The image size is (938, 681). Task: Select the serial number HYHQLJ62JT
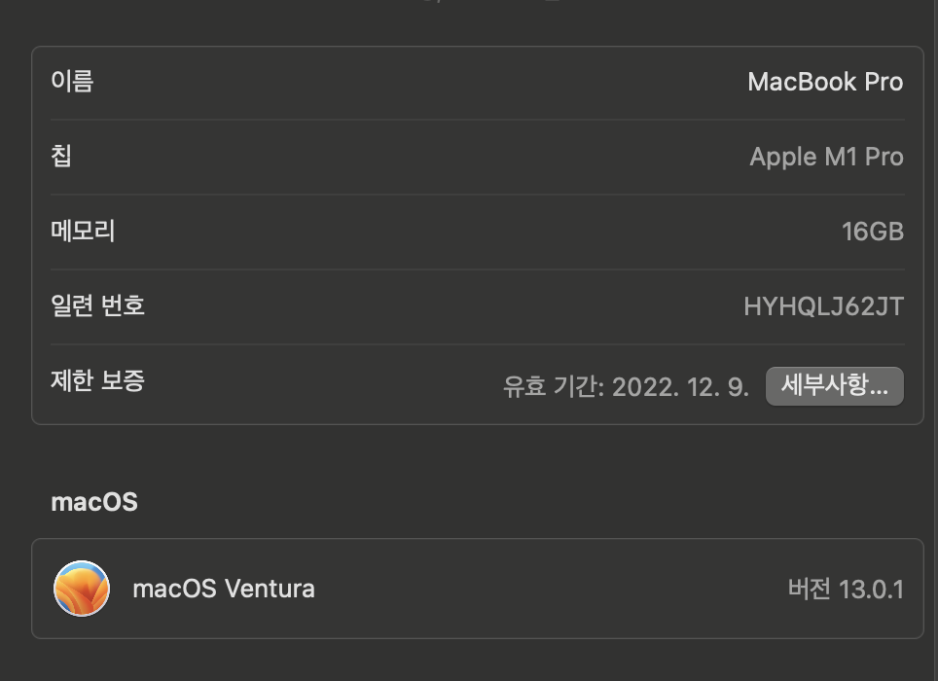point(823,307)
